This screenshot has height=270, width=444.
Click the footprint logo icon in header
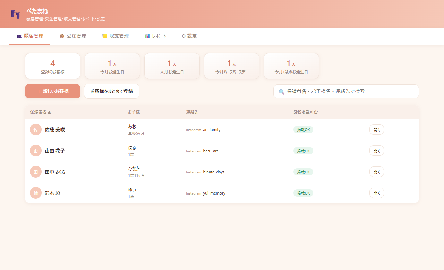15,14
